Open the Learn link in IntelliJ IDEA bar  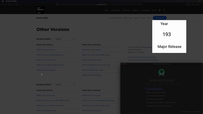(x=144, y=18)
